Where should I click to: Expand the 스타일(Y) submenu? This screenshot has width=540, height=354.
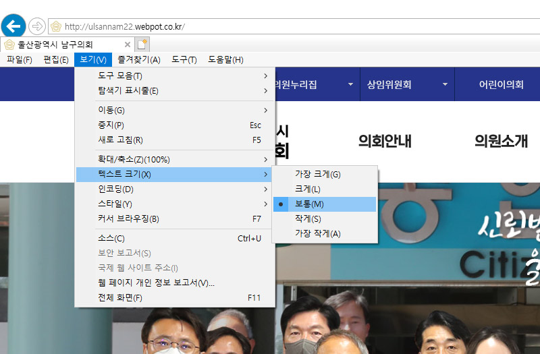tap(175, 204)
